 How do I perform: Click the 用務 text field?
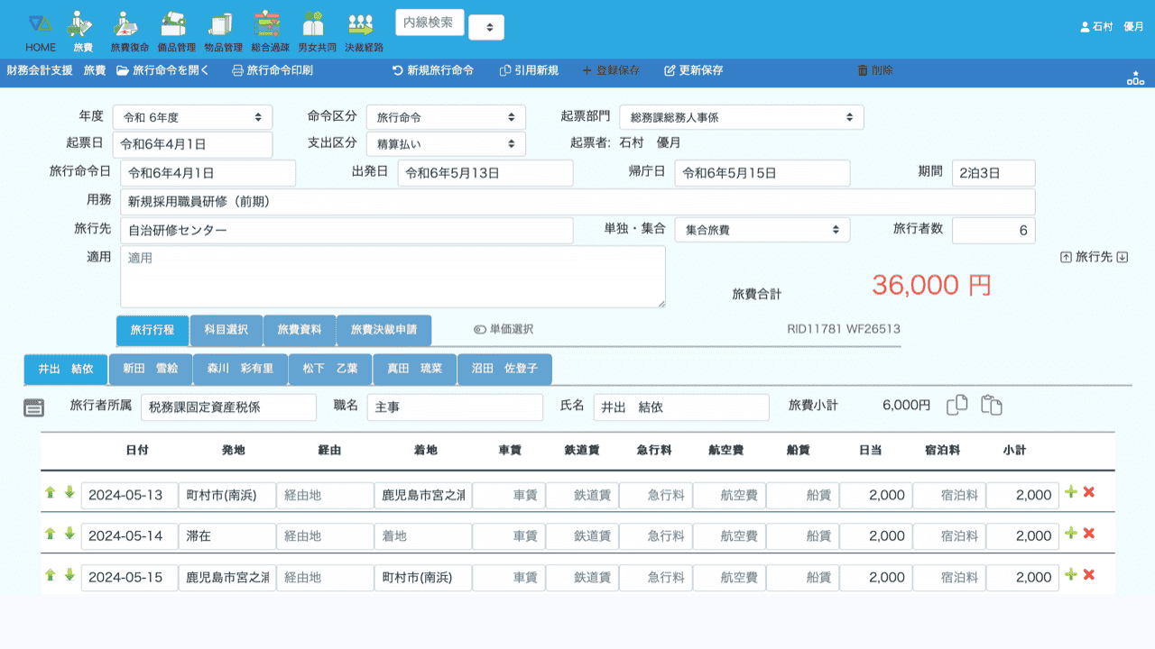coord(577,202)
